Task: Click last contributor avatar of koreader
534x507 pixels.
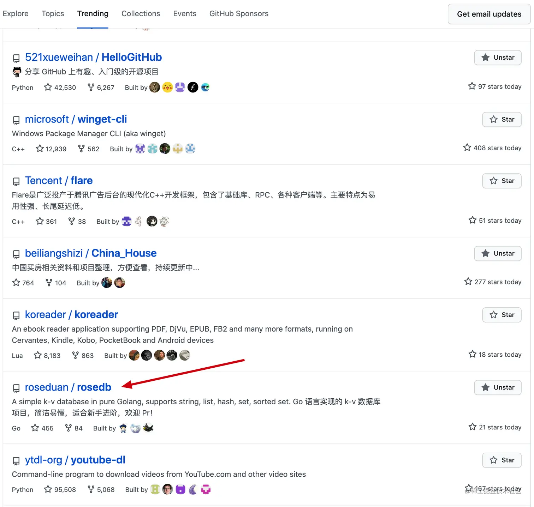Action: pos(185,355)
